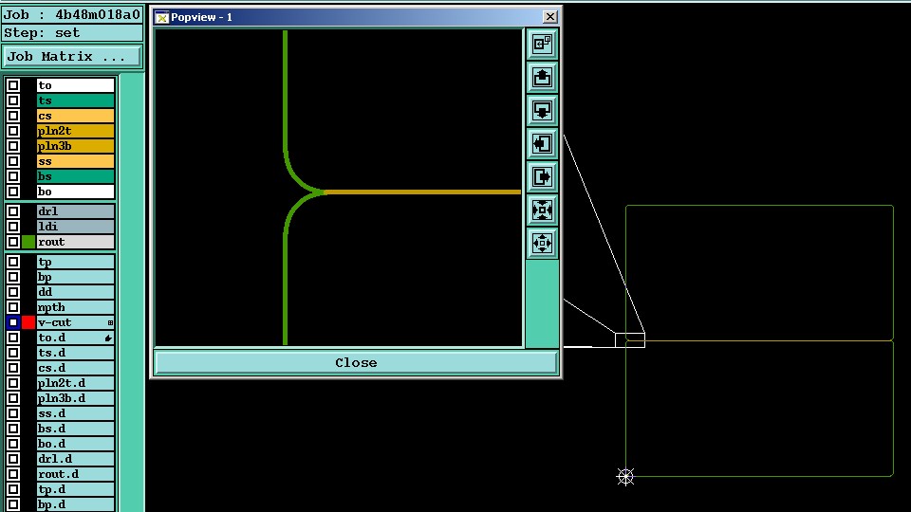The image size is (911, 512).
Task: Select the 'bp' layer name
Action: 76,277
